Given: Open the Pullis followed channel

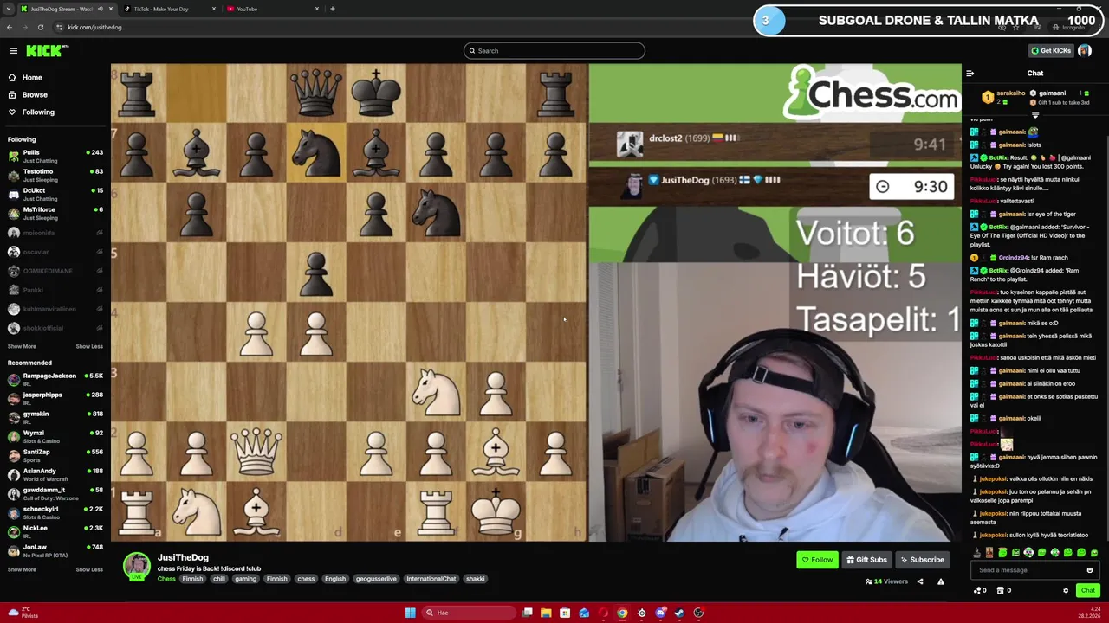Looking at the screenshot, I should (x=54, y=157).
